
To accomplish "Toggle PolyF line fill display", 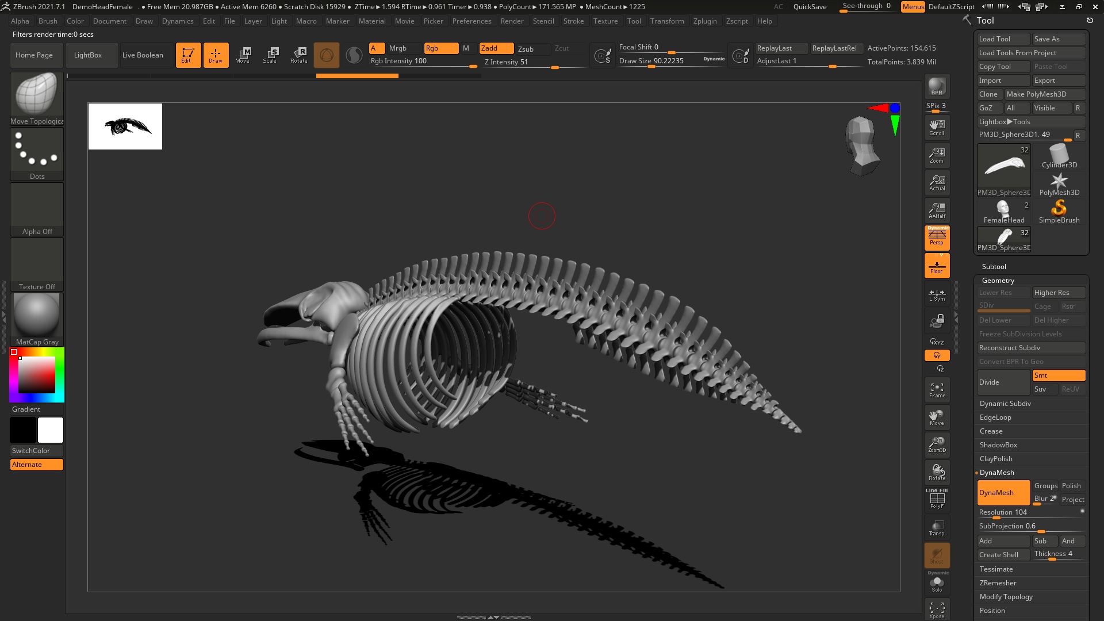I will (x=937, y=499).
